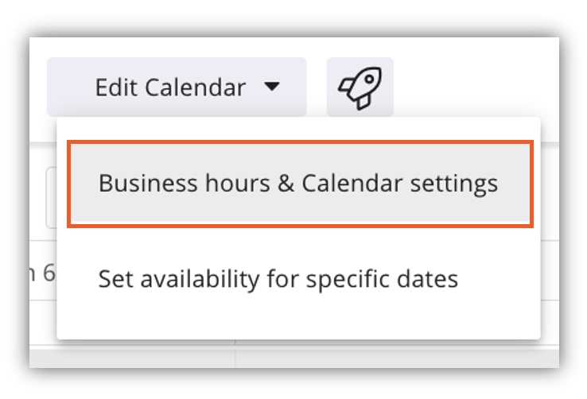Click "specific dates" text in the dropdown
Viewport: 587px width, 399px height.
point(382,279)
